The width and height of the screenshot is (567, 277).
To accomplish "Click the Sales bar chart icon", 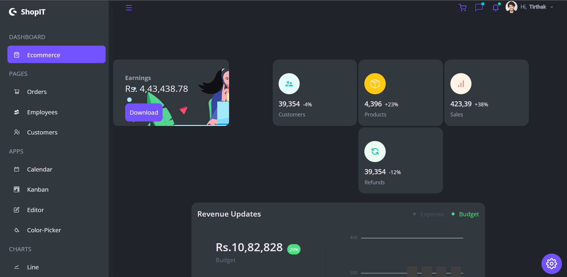I will click(461, 84).
